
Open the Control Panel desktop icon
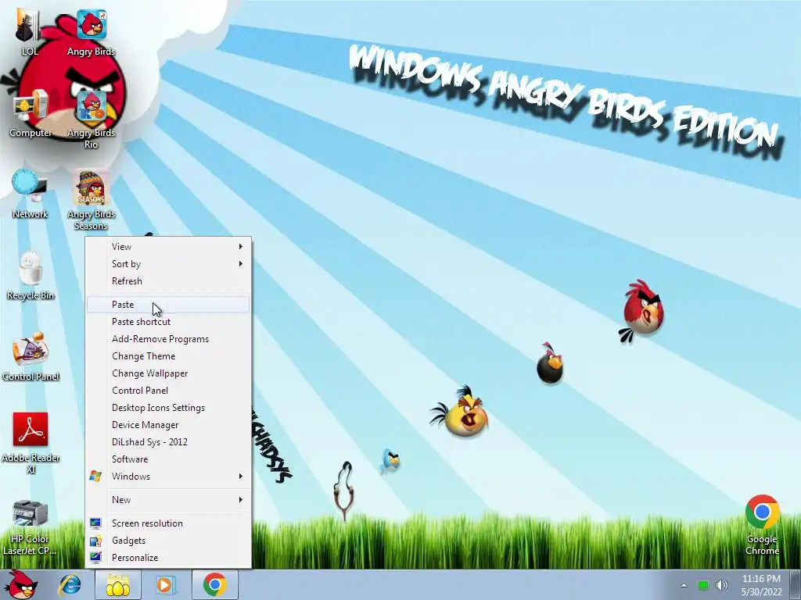pos(31,356)
